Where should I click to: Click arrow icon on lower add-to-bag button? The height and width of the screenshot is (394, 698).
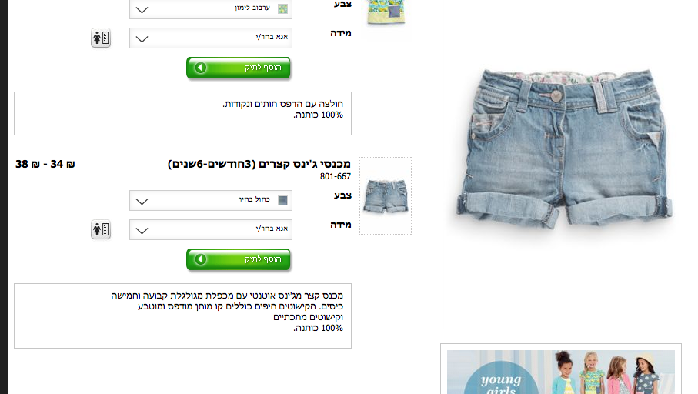(x=201, y=259)
